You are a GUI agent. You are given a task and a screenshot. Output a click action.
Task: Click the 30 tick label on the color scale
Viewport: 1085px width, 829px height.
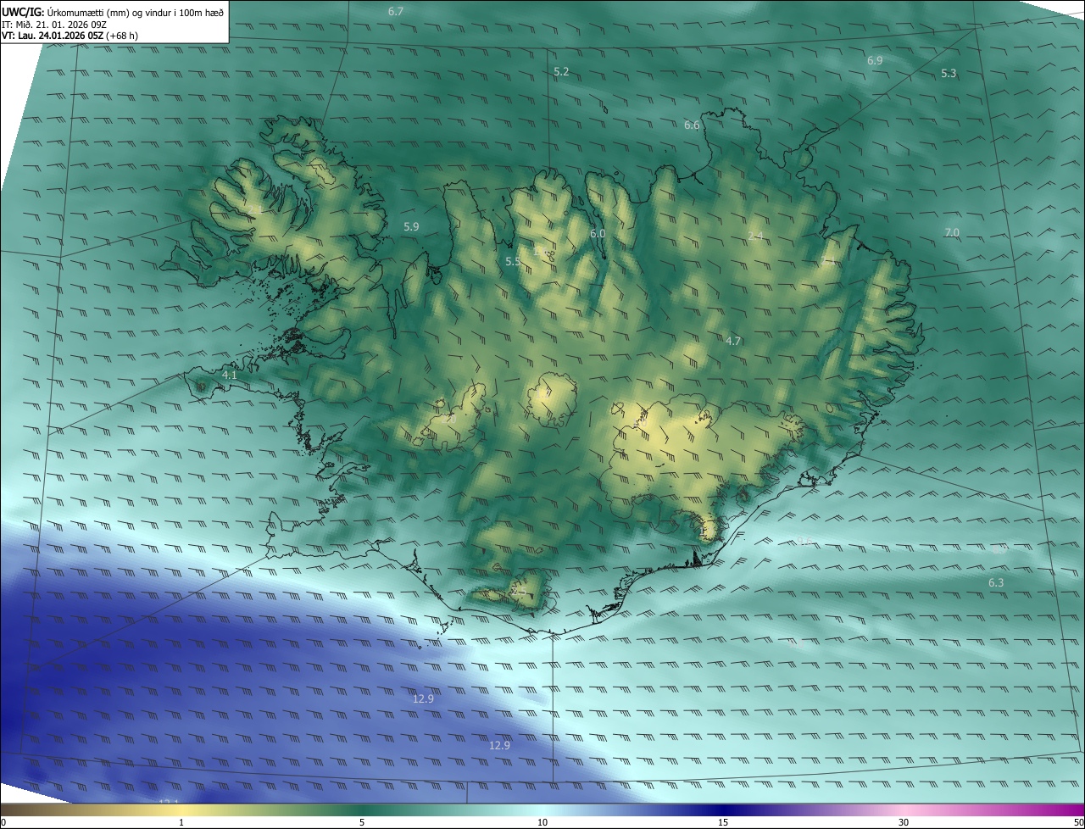(x=904, y=822)
